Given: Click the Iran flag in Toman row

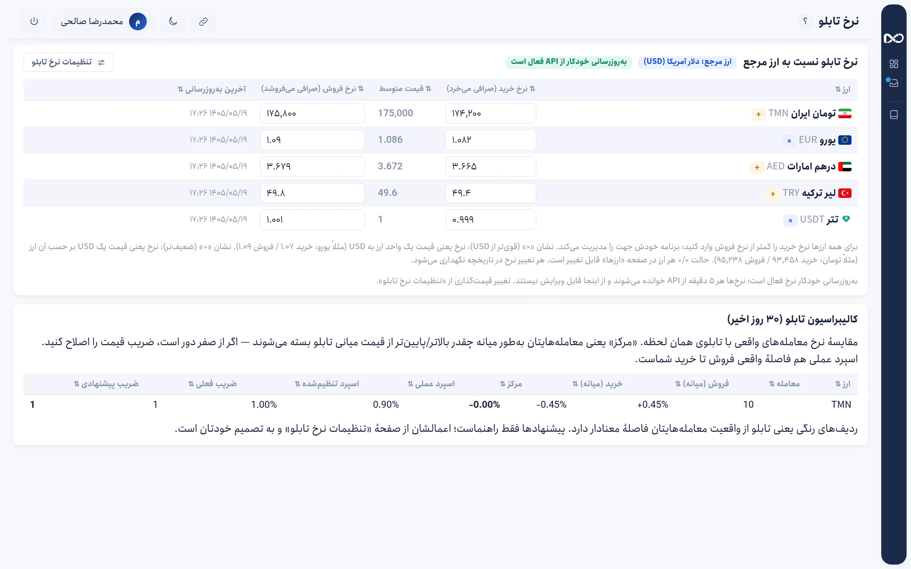Looking at the screenshot, I should (845, 114).
